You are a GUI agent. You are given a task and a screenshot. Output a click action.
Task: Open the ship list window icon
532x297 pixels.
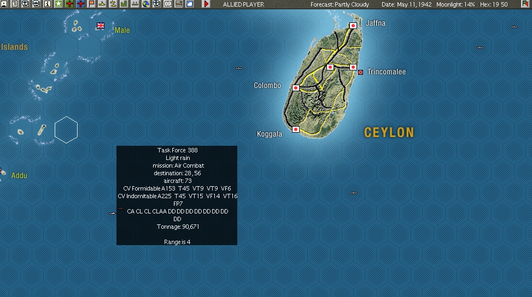point(36,4)
